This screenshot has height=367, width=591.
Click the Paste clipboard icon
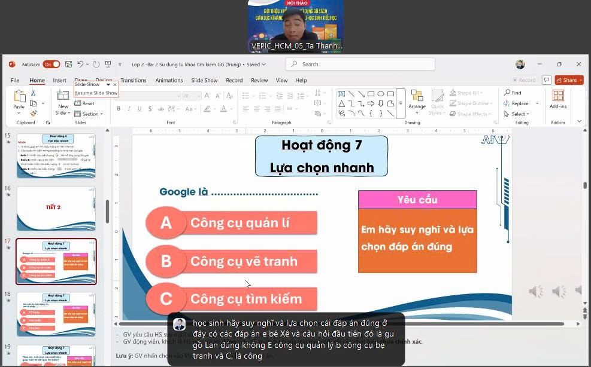click(x=19, y=97)
